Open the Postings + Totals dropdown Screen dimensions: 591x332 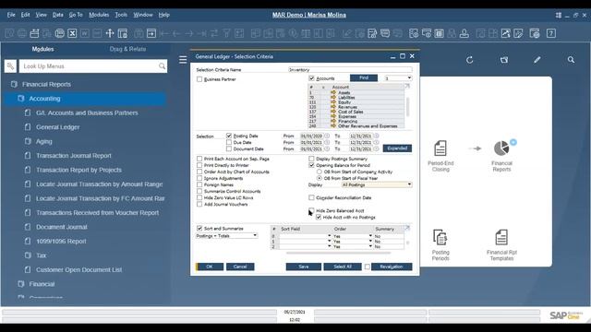point(255,236)
